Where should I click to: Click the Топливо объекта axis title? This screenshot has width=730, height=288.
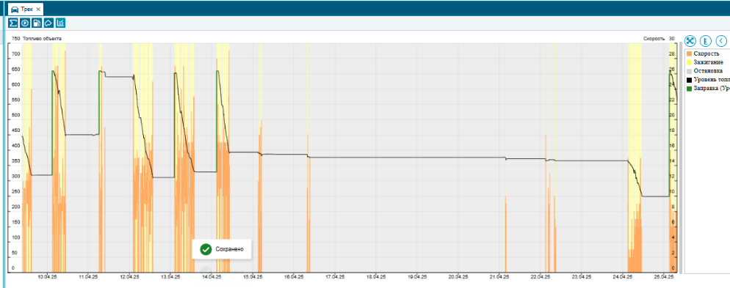[x=42, y=39]
